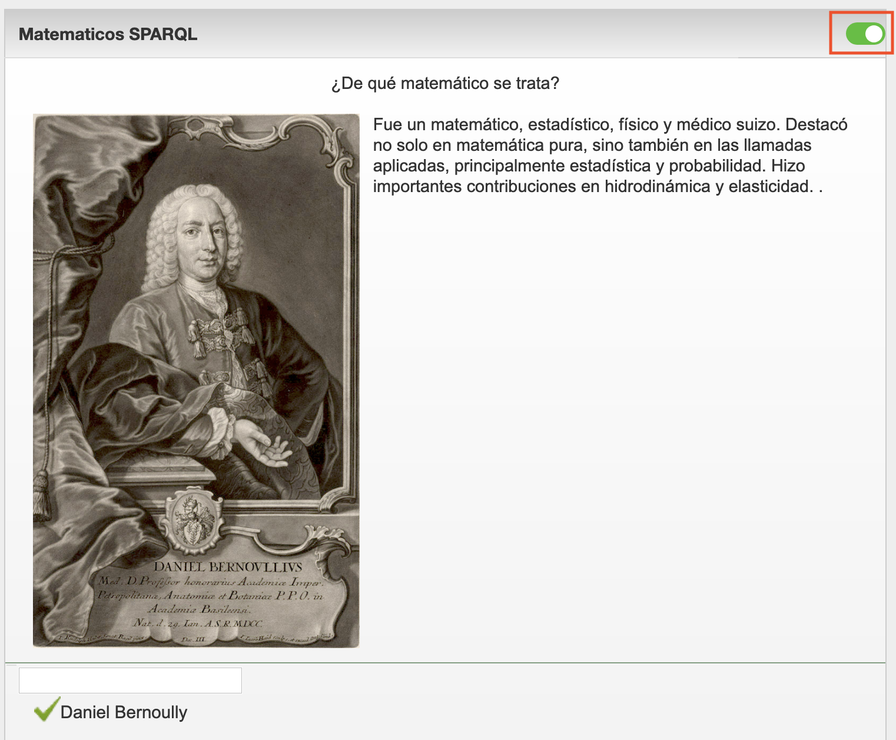Click the empty answer input field

point(130,680)
